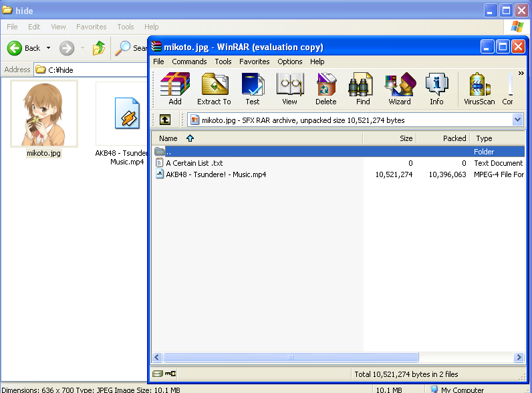Open WinRAR Favorites menu
The image size is (532, 393).
255,61
